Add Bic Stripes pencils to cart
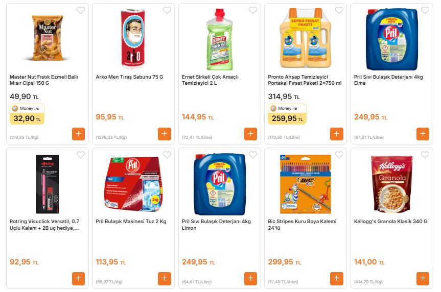Viewport: 441px width, 292px height. coord(337,279)
